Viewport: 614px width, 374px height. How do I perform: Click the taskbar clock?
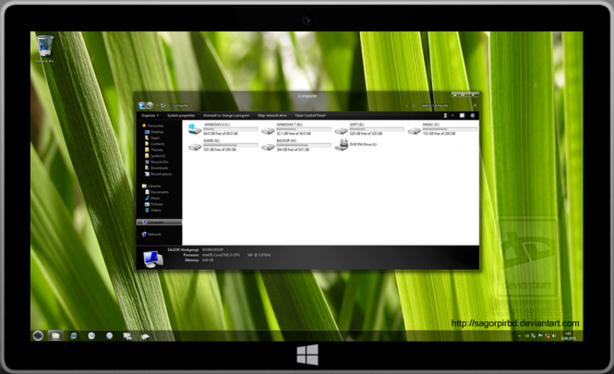point(568,335)
